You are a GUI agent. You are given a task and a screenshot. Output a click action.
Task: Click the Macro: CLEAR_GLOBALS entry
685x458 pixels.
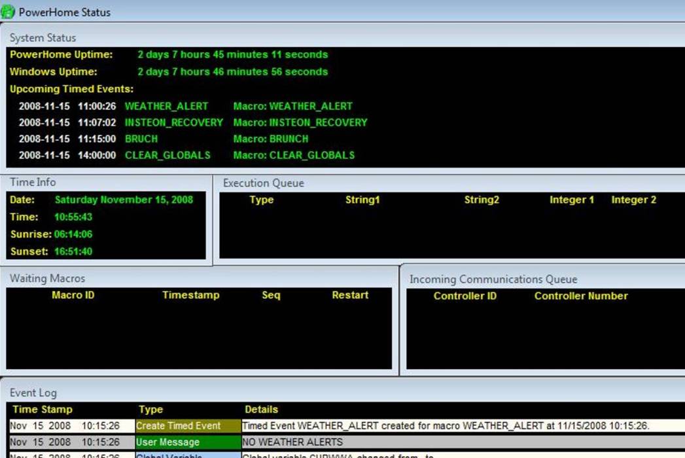[x=294, y=155]
